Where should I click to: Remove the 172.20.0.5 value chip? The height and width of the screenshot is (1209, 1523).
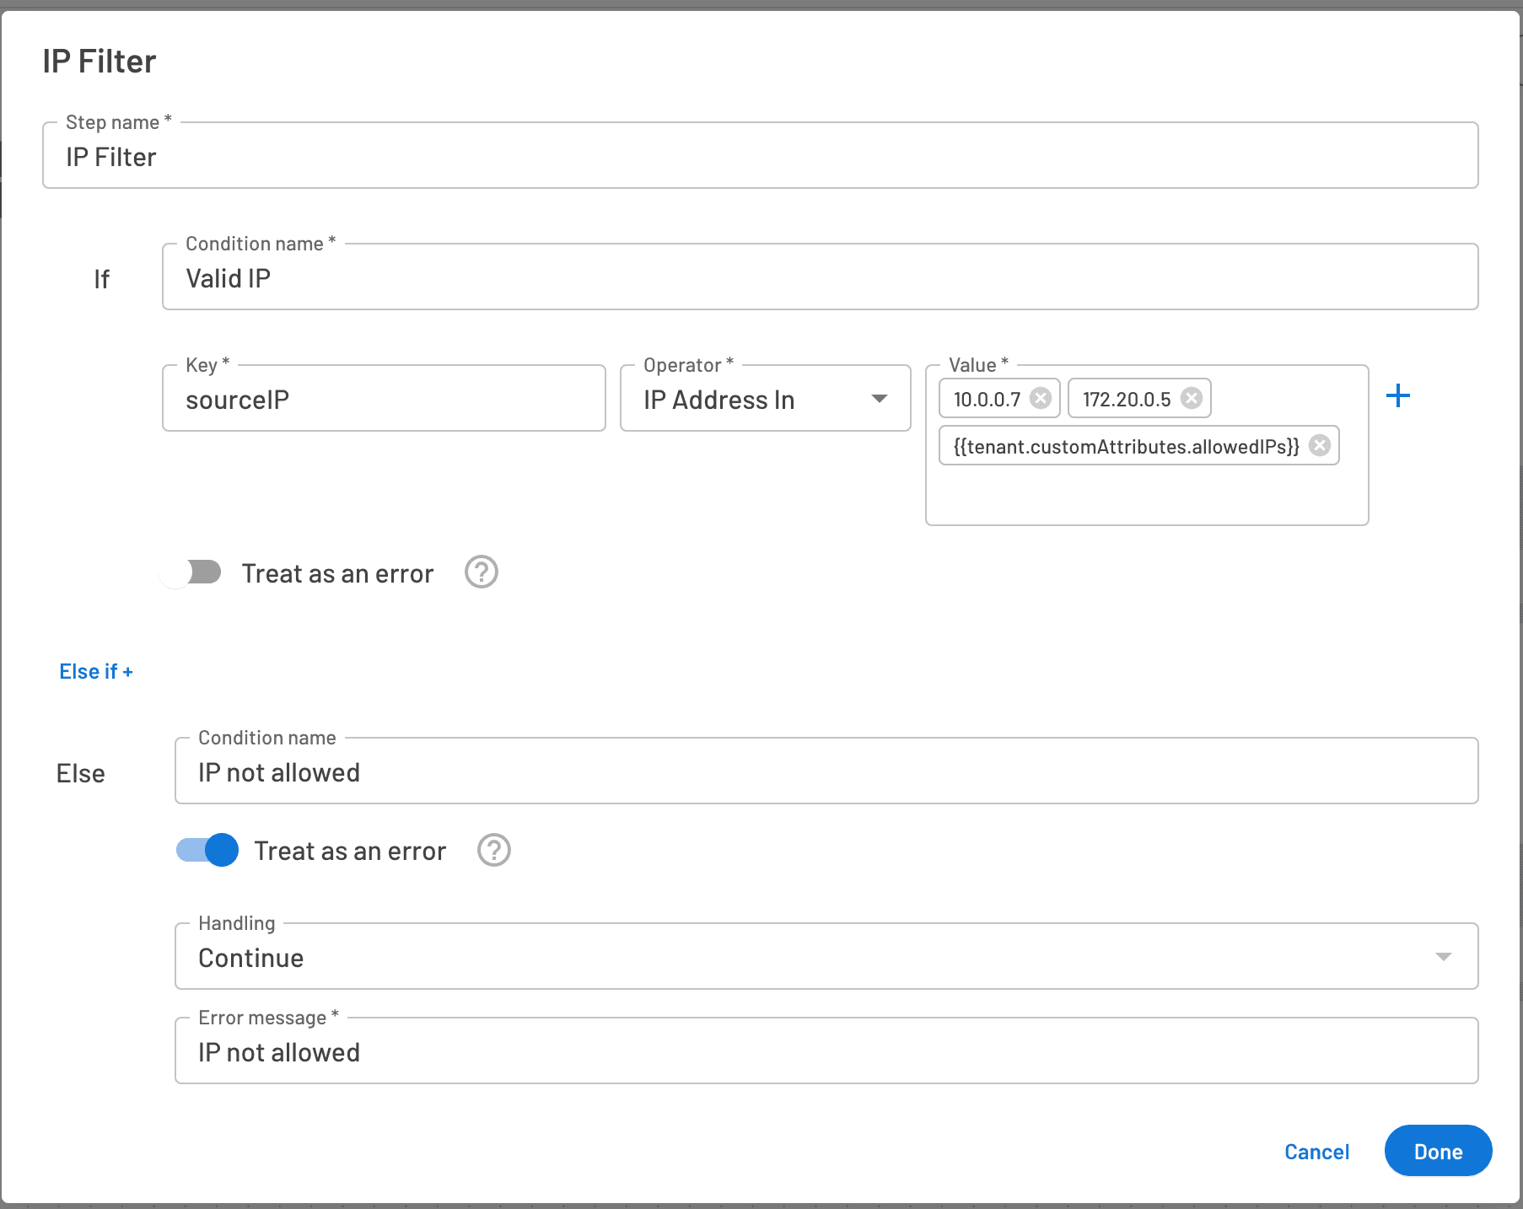[x=1192, y=398]
